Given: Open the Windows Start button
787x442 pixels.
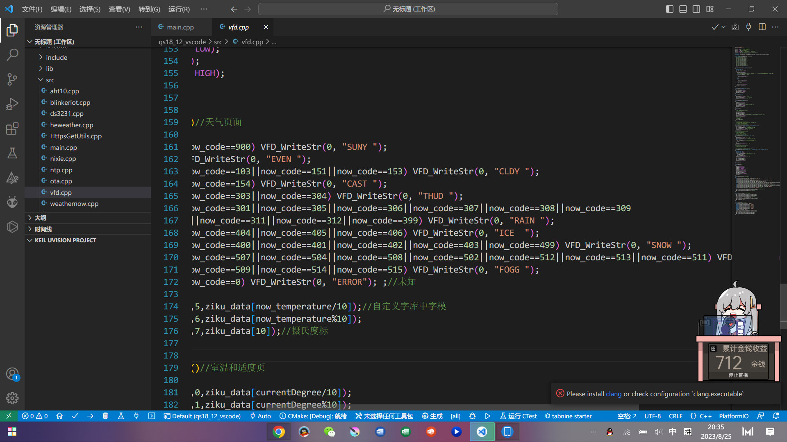Looking at the screenshot, I should pos(12,432).
